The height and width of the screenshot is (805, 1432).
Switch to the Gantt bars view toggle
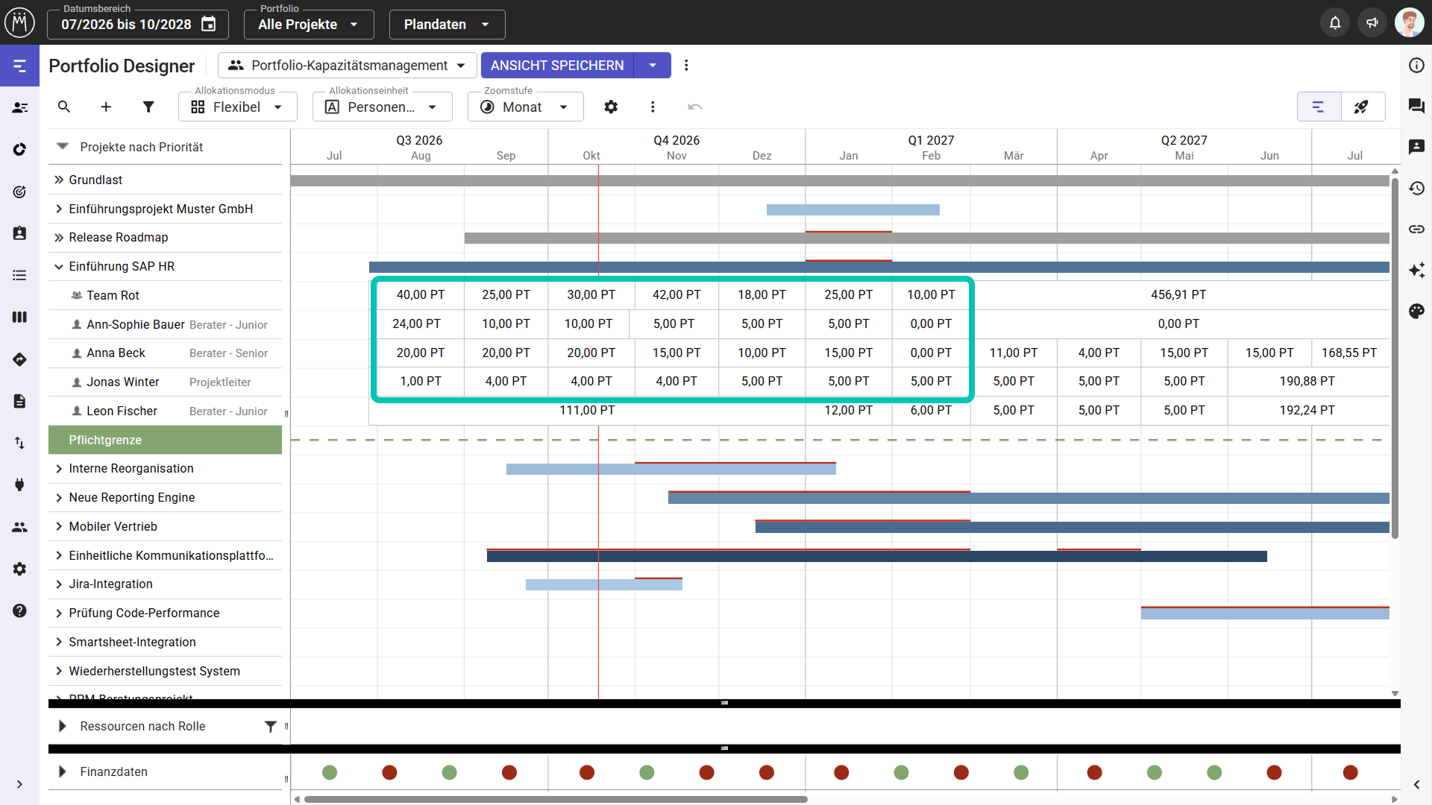[x=1319, y=107]
